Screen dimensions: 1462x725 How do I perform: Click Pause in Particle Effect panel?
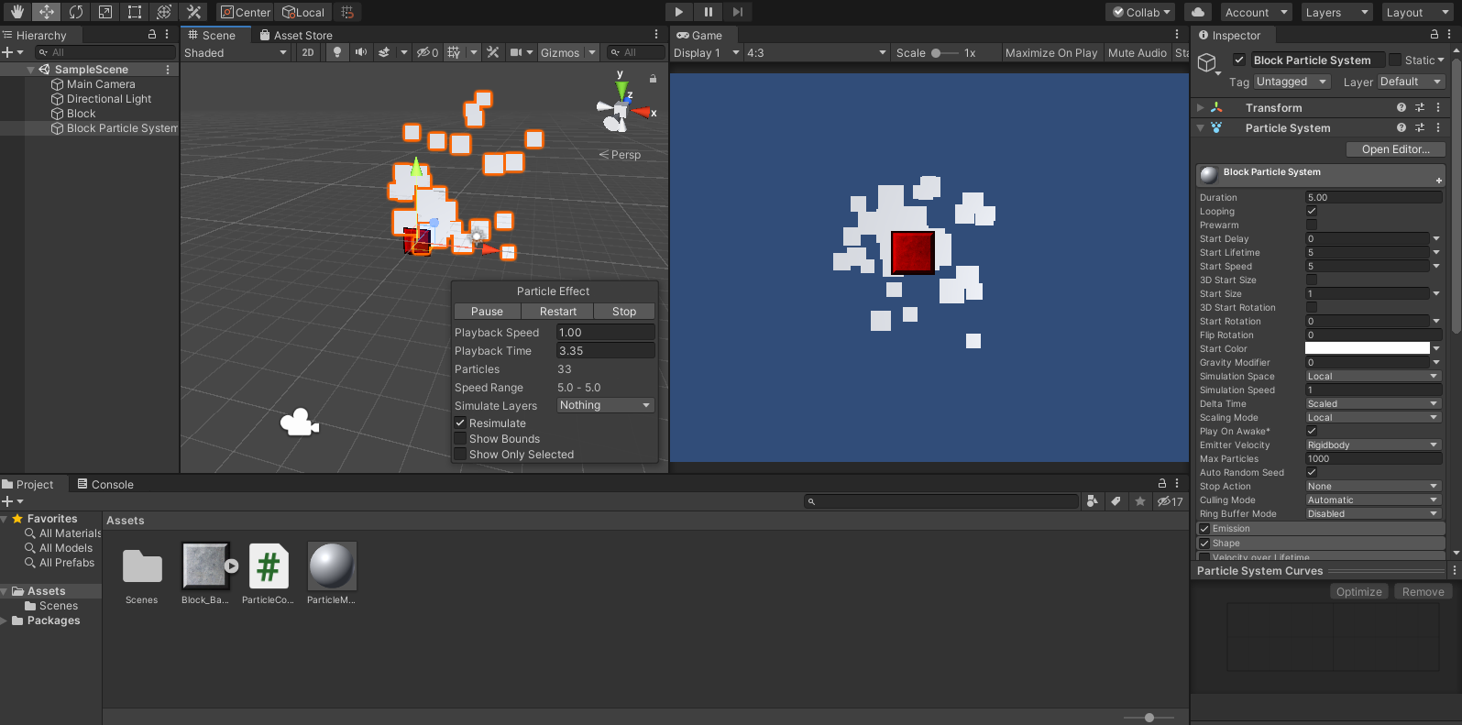[488, 312]
